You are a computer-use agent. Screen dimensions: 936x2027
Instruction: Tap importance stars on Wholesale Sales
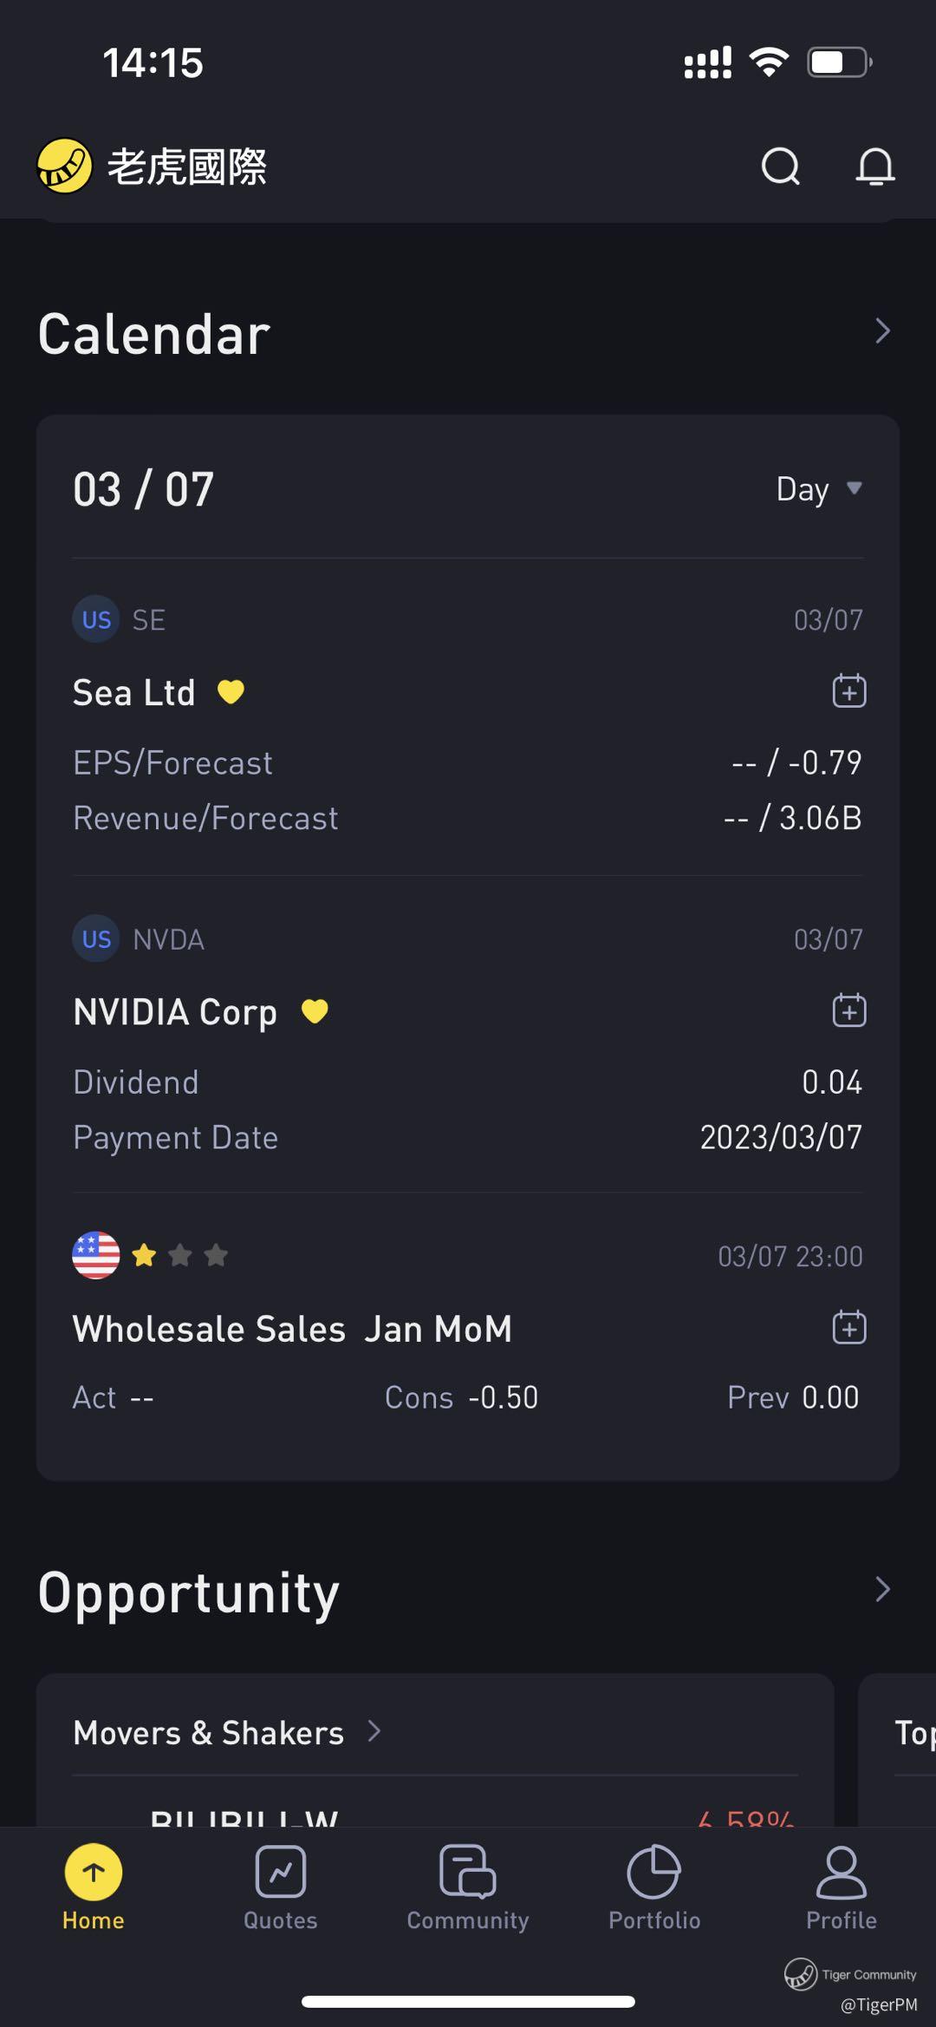click(179, 1255)
